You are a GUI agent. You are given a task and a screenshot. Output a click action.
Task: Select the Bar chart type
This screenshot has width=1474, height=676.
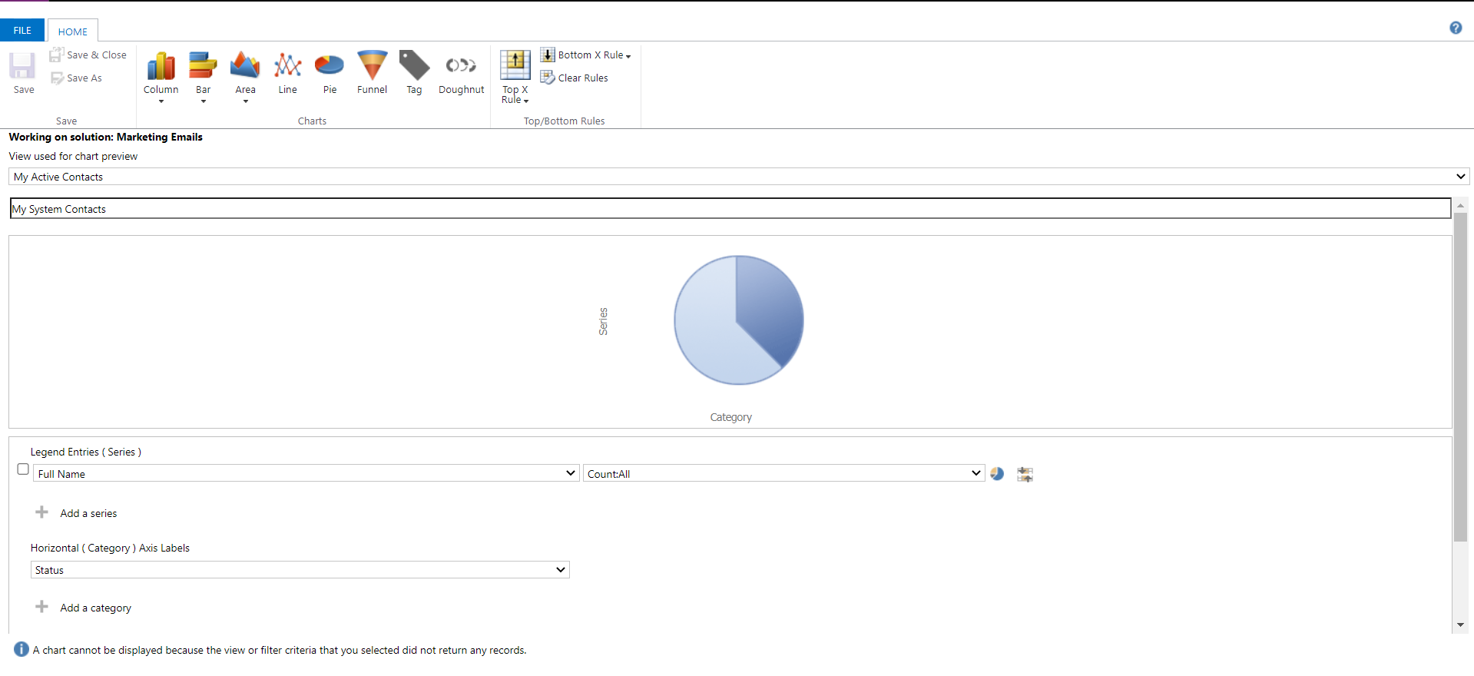203,73
